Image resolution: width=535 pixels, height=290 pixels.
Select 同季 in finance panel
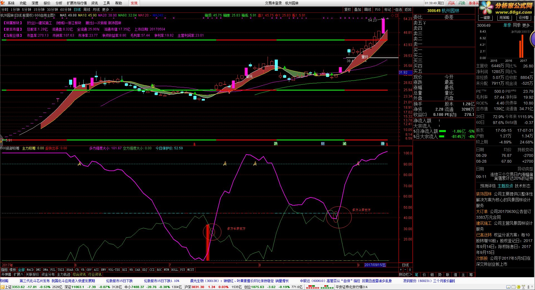coord(516,25)
